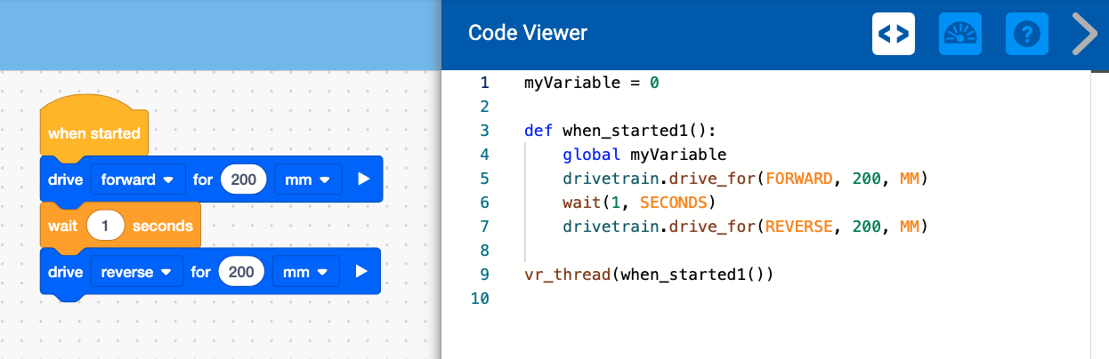Screen dimensions: 1109x359
Task: Open the reverse direction dropdown
Action: (x=136, y=272)
